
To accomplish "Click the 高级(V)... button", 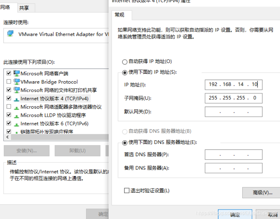I will [x=261, y=192].
